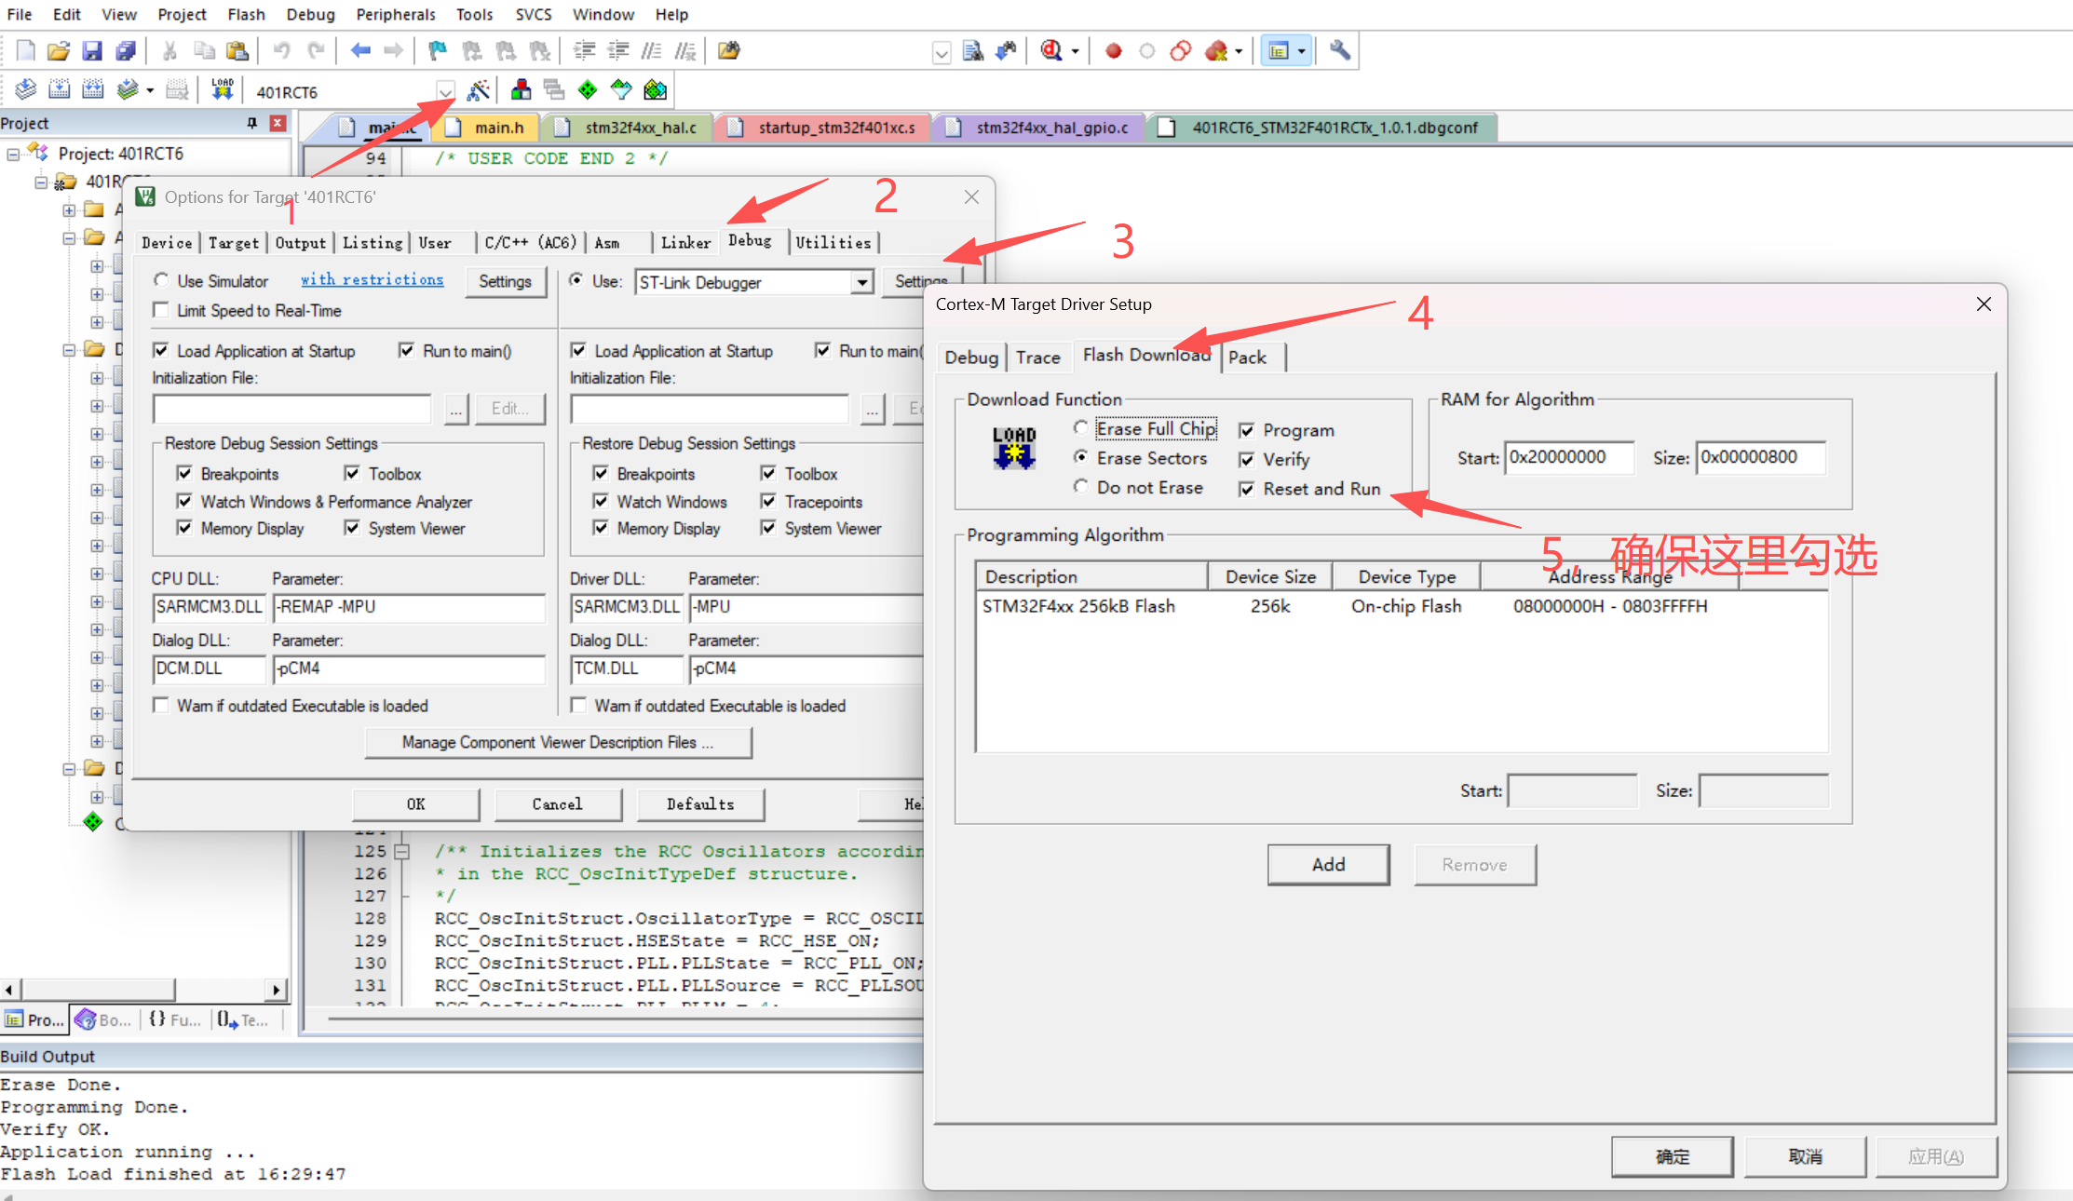Image resolution: width=2073 pixels, height=1201 pixels.
Task: Toggle the Reset and Run checkbox
Action: point(1247,490)
